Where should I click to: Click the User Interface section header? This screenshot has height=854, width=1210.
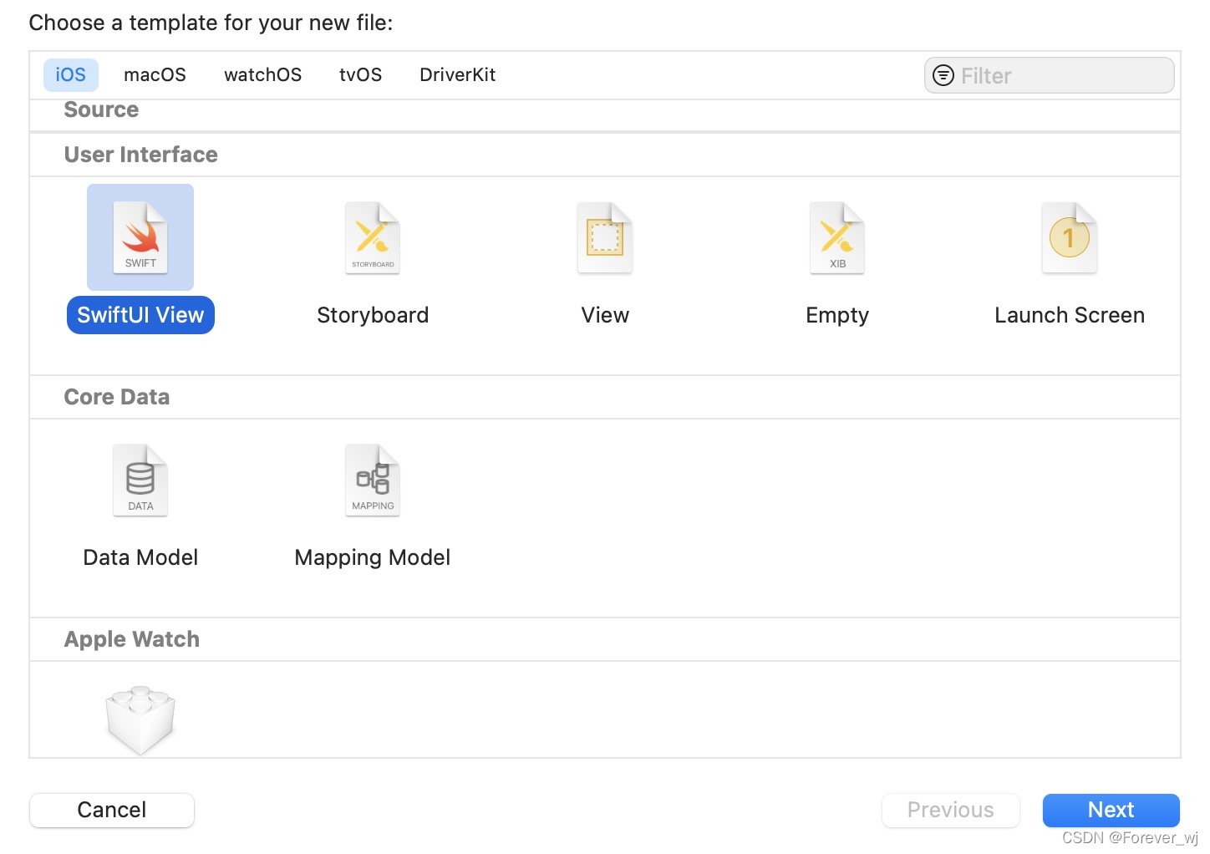[141, 155]
